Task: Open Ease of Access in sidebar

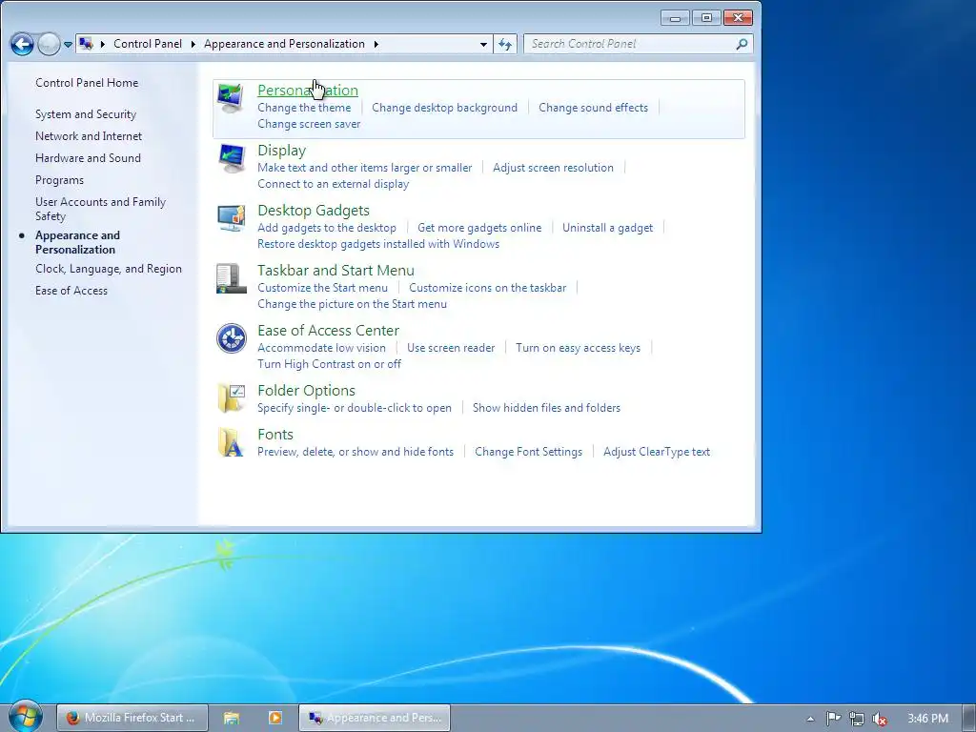Action: pyautogui.click(x=71, y=291)
